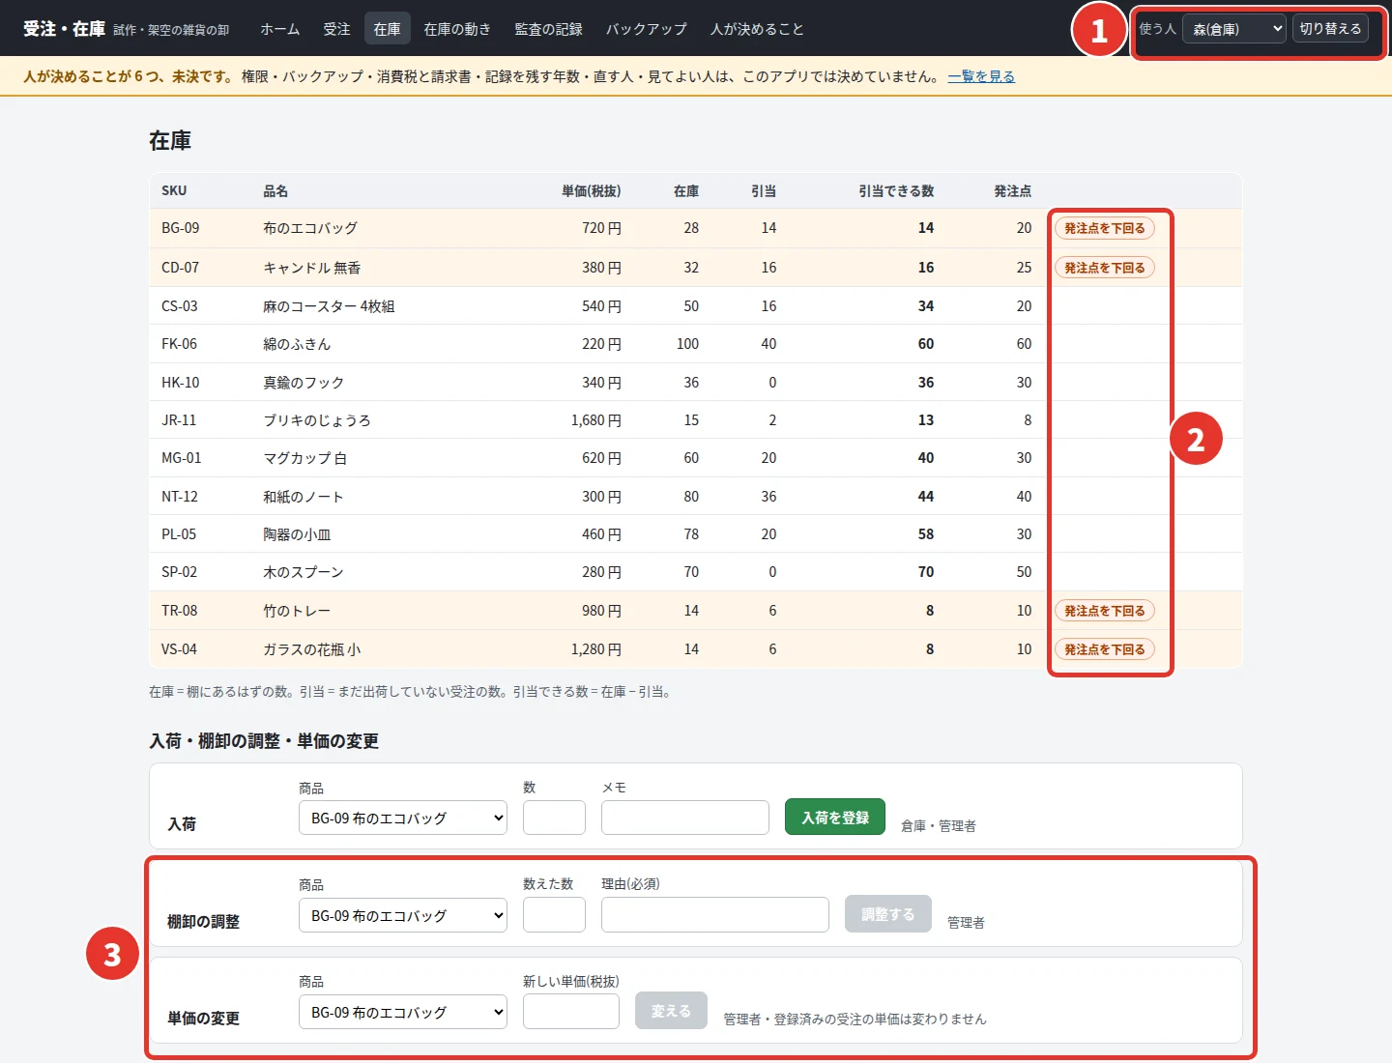Click the 新しい単価(税抜) input field
Viewport: 1392px width, 1063px height.
coord(571,1012)
